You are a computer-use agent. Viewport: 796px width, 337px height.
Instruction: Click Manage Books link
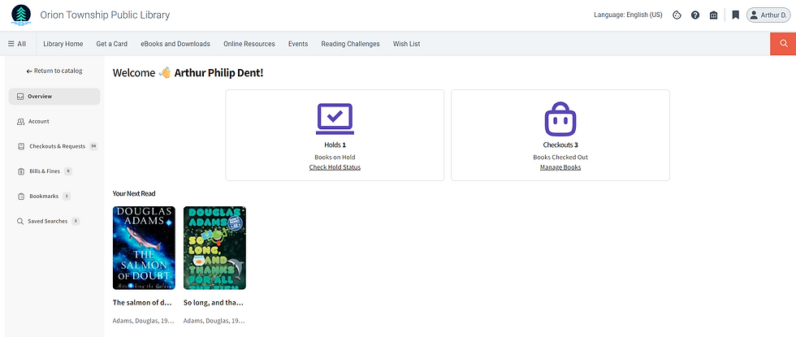560,167
